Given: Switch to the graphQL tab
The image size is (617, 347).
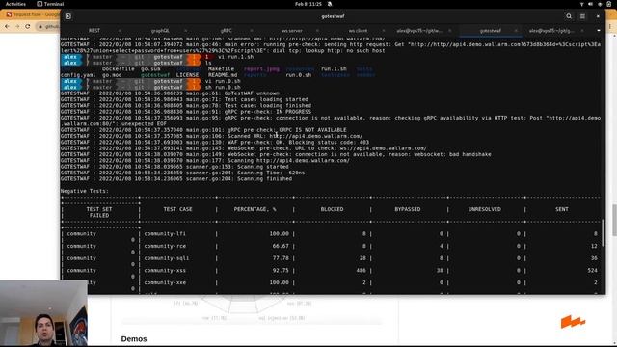Looking at the screenshot, I should click(x=160, y=31).
